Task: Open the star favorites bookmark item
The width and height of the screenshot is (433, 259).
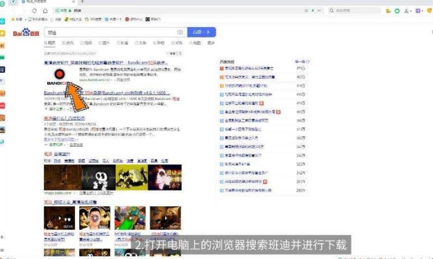Action: coord(16,19)
